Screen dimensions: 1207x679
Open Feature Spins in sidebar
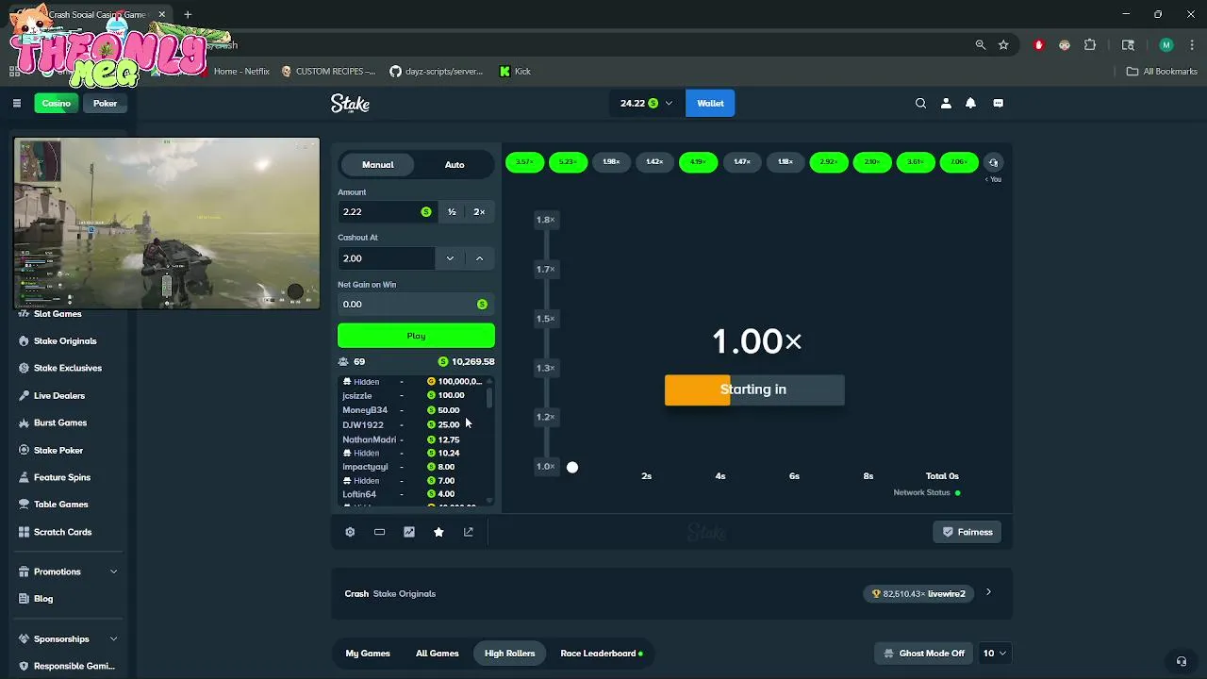(x=61, y=477)
